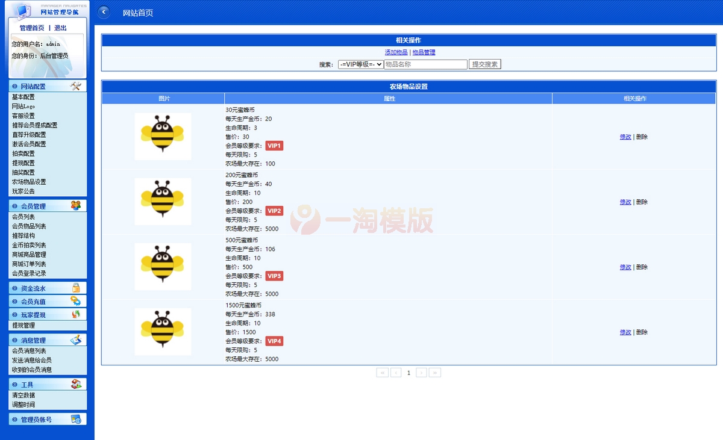723x440 pixels.
Task: Click the tools icon beside 网站配置
Action: [75, 86]
